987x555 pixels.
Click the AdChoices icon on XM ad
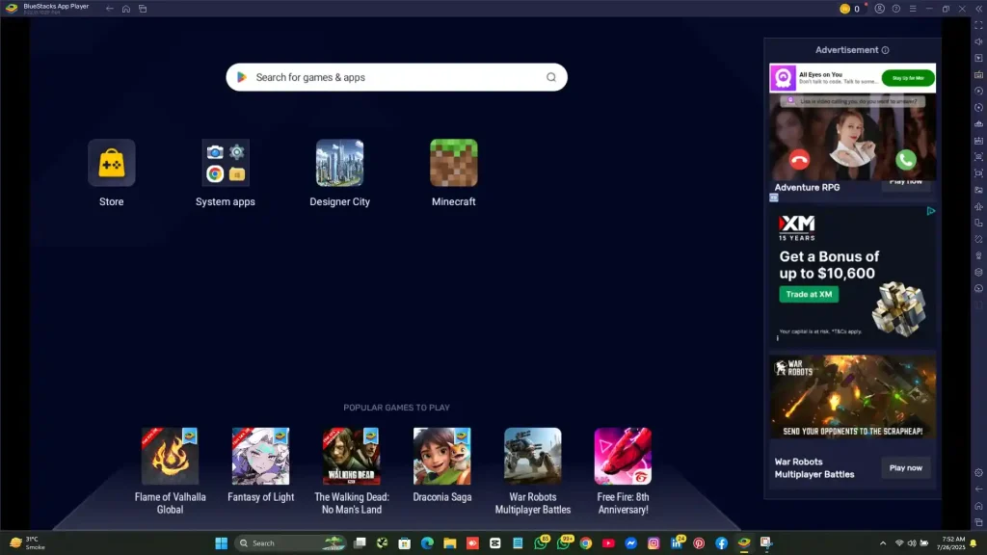pyautogui.click(x=930, y=211)
